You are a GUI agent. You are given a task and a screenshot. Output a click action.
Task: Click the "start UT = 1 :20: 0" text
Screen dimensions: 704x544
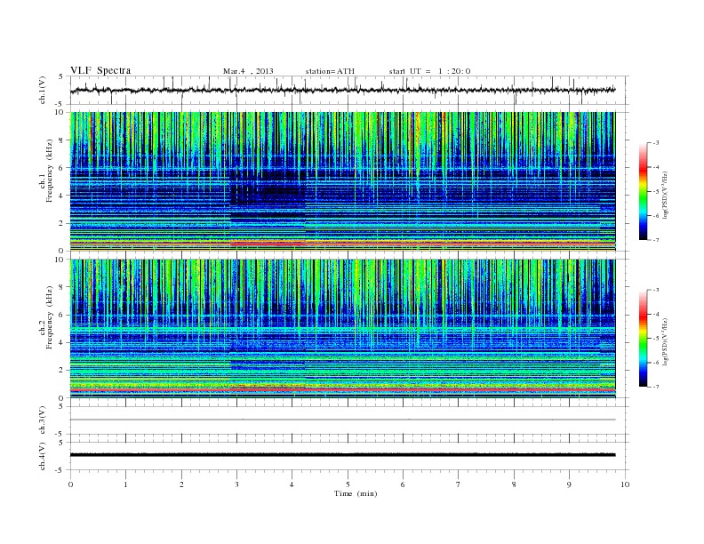(x=429, y=71)
